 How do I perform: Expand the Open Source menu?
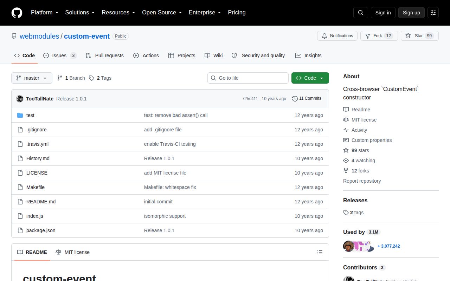coord(162,13)
